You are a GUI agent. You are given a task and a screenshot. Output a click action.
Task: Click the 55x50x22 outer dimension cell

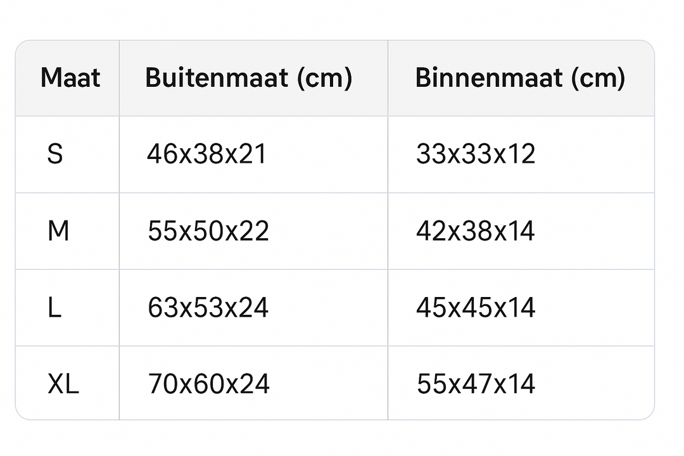[208, 231]
